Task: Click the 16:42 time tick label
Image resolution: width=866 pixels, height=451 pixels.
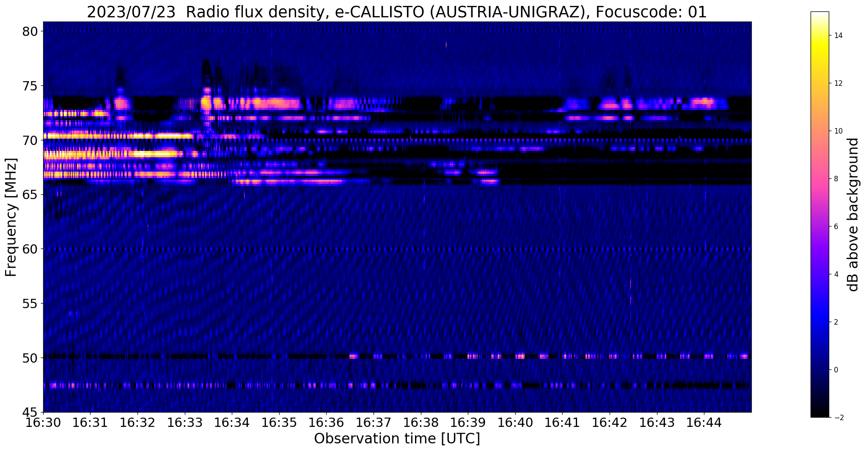Action: (610, 423)
